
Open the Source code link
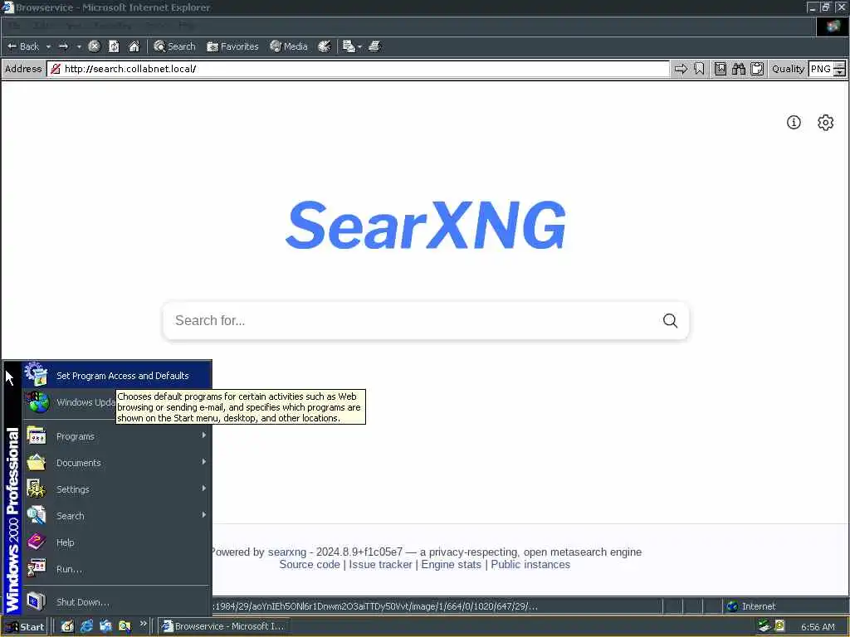pos(310,564)
